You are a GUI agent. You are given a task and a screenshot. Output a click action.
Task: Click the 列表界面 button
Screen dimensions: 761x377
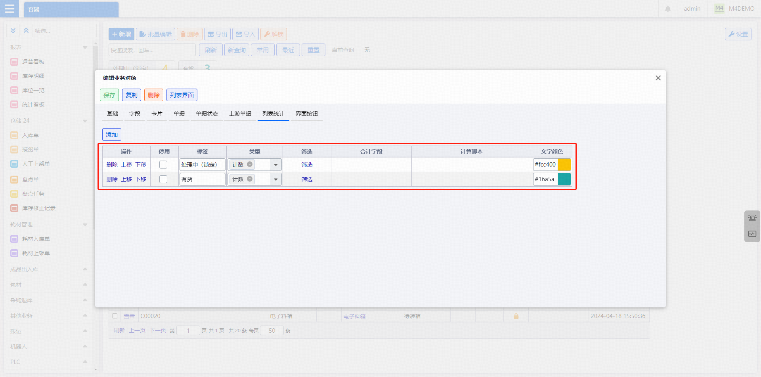[x=182, y=95]
